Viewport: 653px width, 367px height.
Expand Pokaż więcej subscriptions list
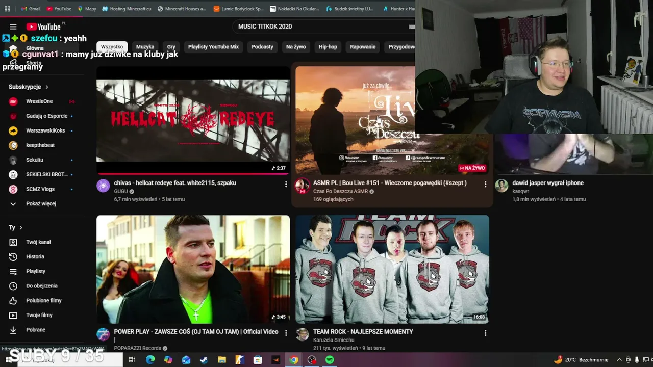click(41, 203)
